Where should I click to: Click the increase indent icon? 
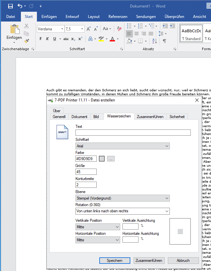pyautogui.click(x=172, y=26)
